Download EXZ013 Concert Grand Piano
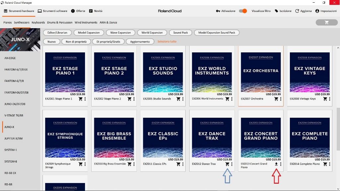 point(276,164)
